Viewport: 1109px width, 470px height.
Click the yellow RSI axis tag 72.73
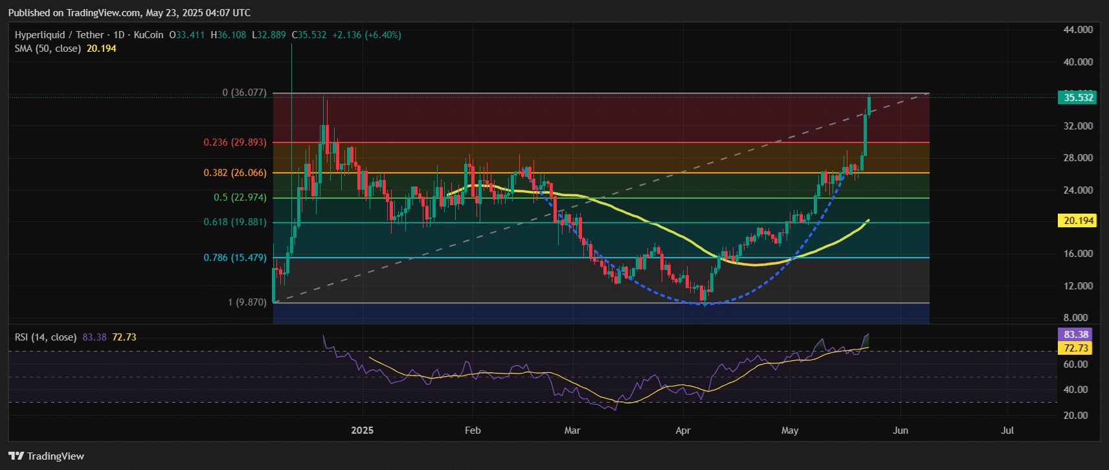(1075, 348)
